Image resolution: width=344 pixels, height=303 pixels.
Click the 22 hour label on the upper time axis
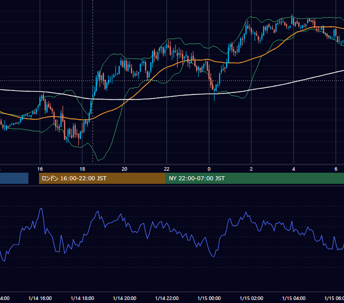167,169
